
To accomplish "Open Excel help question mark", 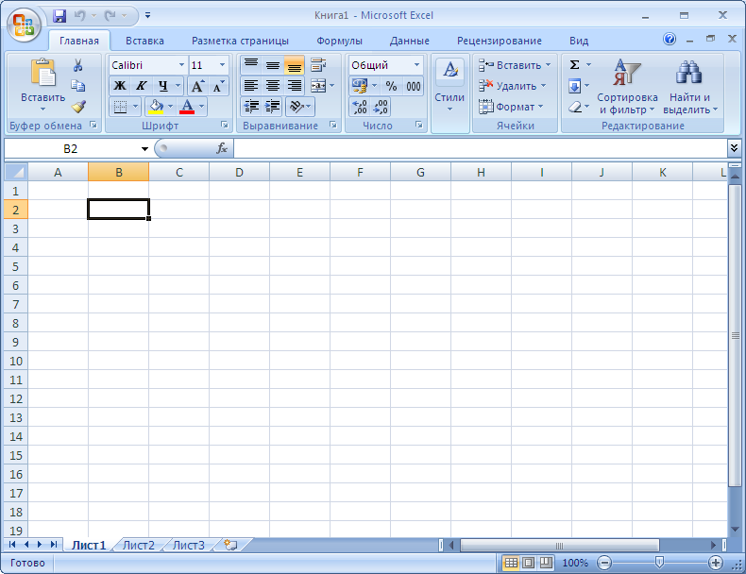I will (x=670, y=39).
